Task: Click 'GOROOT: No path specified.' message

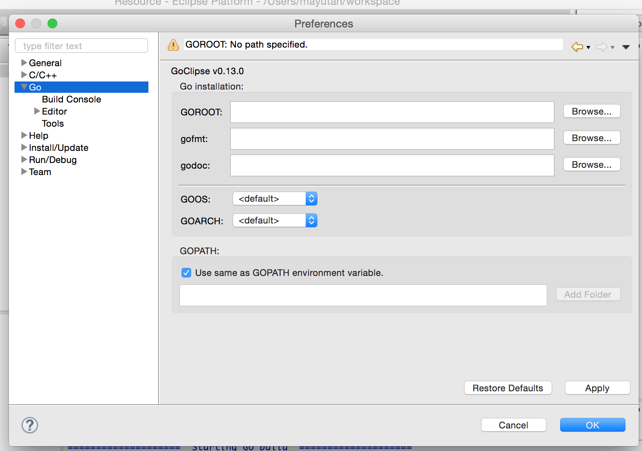Action: (x=246, y=44)
